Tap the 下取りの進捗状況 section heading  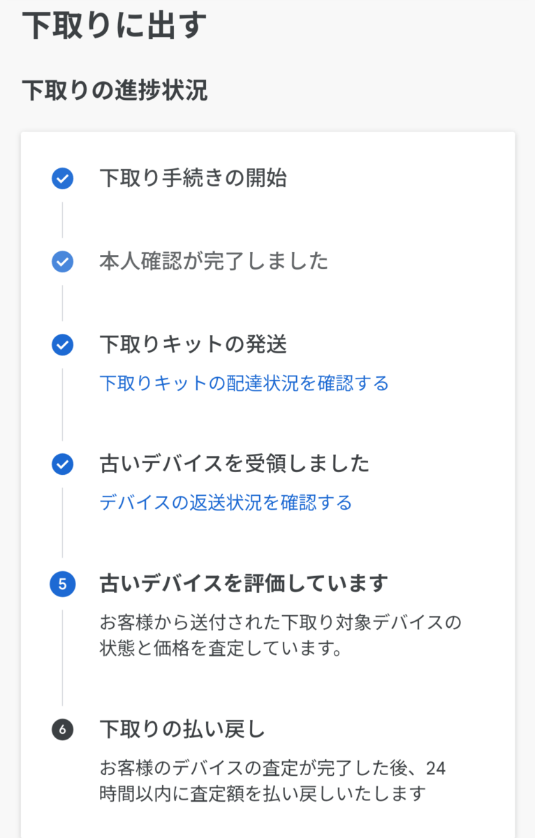tap(115, 91)
